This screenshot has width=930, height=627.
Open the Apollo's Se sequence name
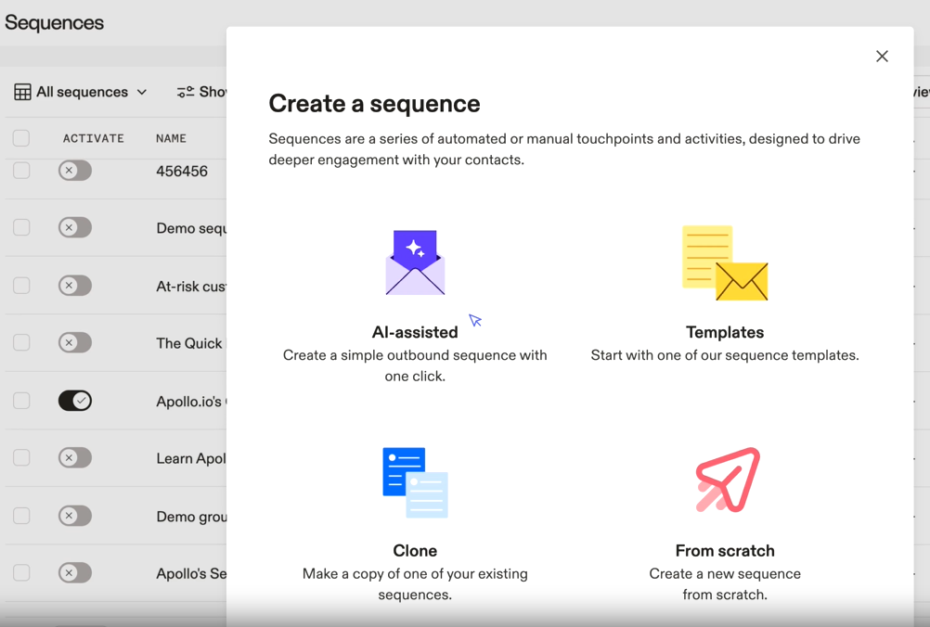(x=191, y=573)
